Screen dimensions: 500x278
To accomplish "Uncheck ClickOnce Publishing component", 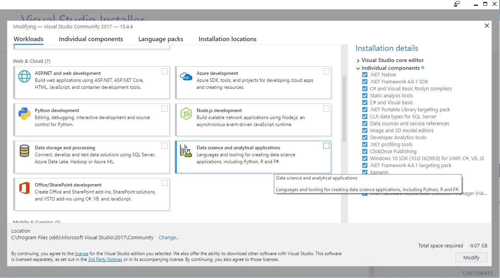I will [365, 152].
